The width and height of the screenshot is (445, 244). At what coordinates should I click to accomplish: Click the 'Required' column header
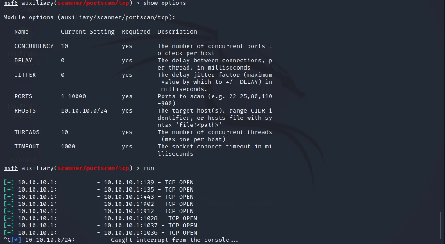pyautogui.click(x=136, y=32)
